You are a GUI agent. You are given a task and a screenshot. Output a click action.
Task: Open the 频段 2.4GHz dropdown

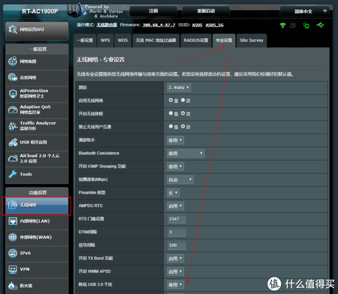[179, 87]
